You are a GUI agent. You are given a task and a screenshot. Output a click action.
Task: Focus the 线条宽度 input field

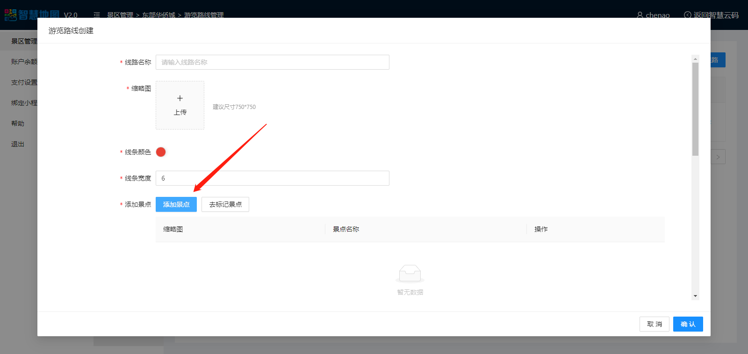point(272,178)
